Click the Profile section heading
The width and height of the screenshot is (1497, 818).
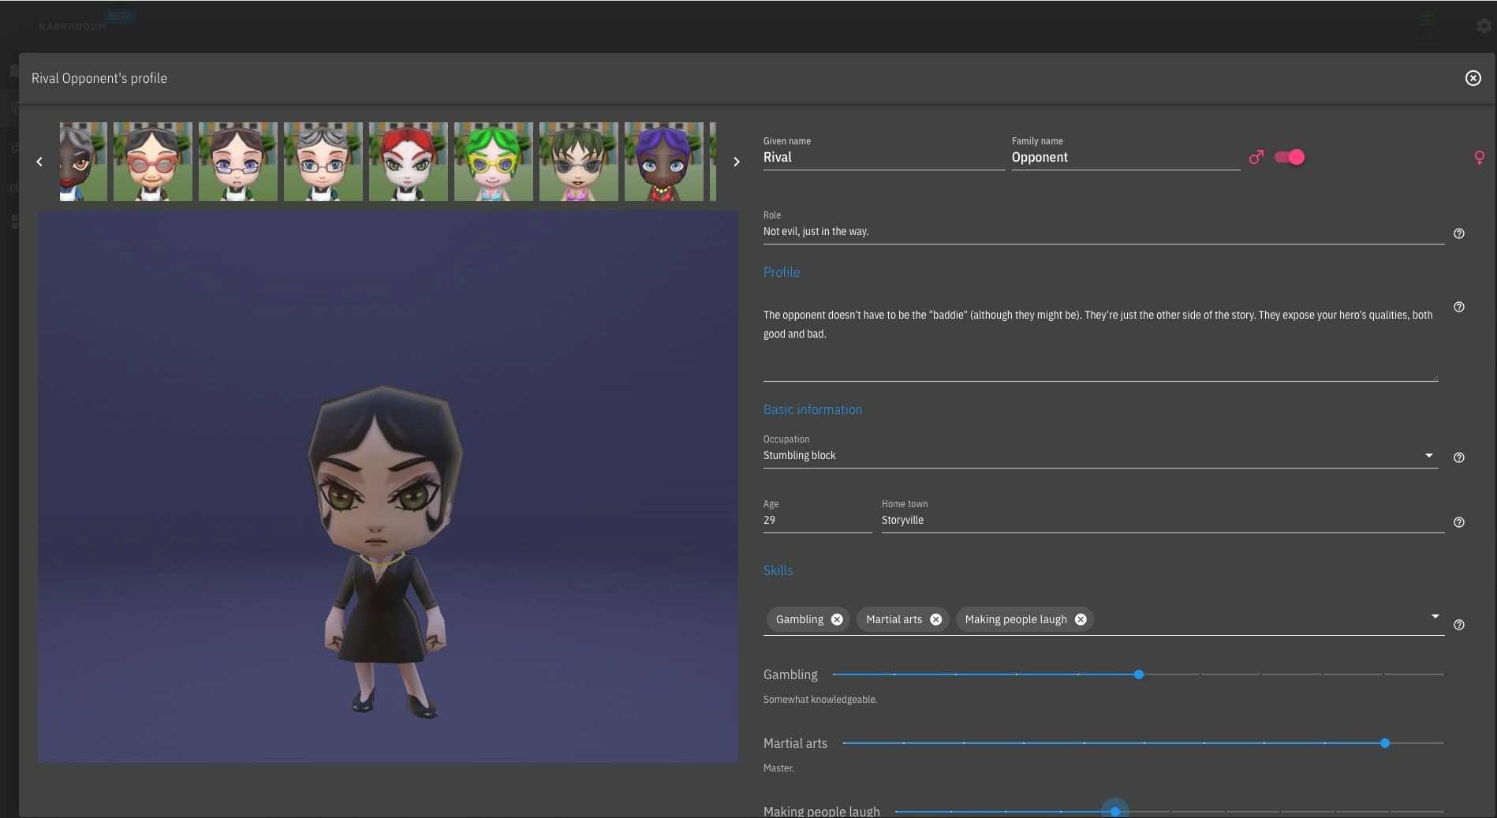[x=782, y=272]
